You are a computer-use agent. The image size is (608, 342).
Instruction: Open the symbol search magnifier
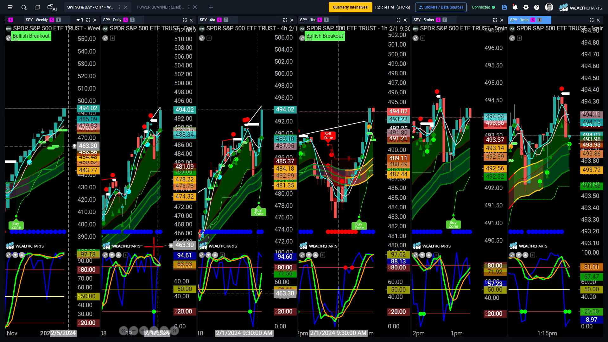(24, 7)
